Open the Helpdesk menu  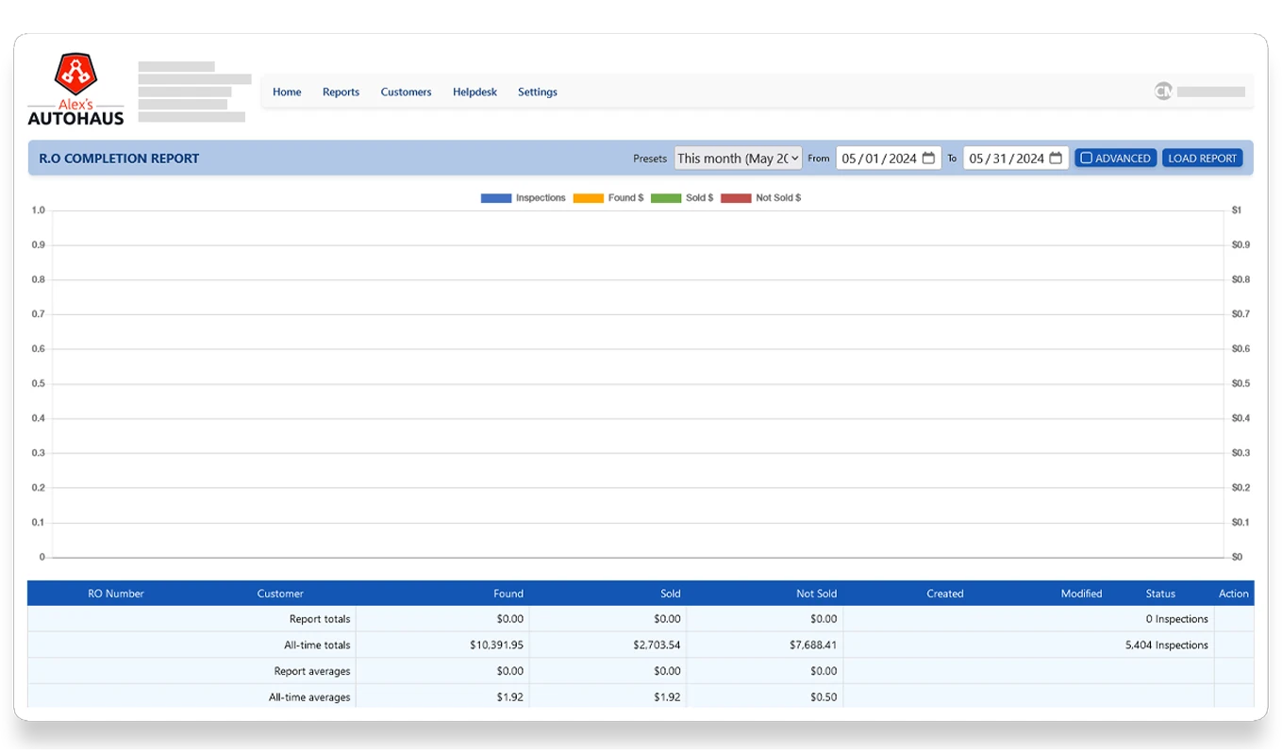[x=475, y=92]
